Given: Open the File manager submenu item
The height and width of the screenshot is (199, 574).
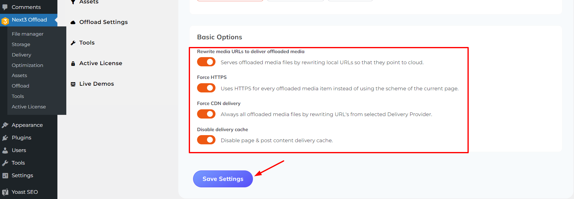Looking at the screenshot, I should (27, 34).
